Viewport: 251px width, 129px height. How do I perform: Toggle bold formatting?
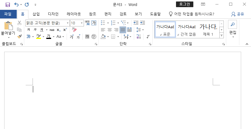coord(28,30)
